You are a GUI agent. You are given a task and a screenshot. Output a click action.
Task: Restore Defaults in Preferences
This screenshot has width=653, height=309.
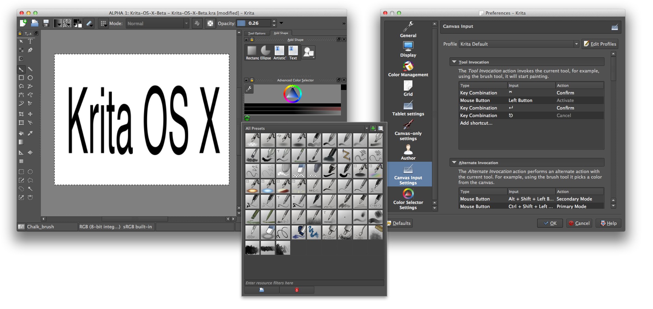tap(399, 223)
